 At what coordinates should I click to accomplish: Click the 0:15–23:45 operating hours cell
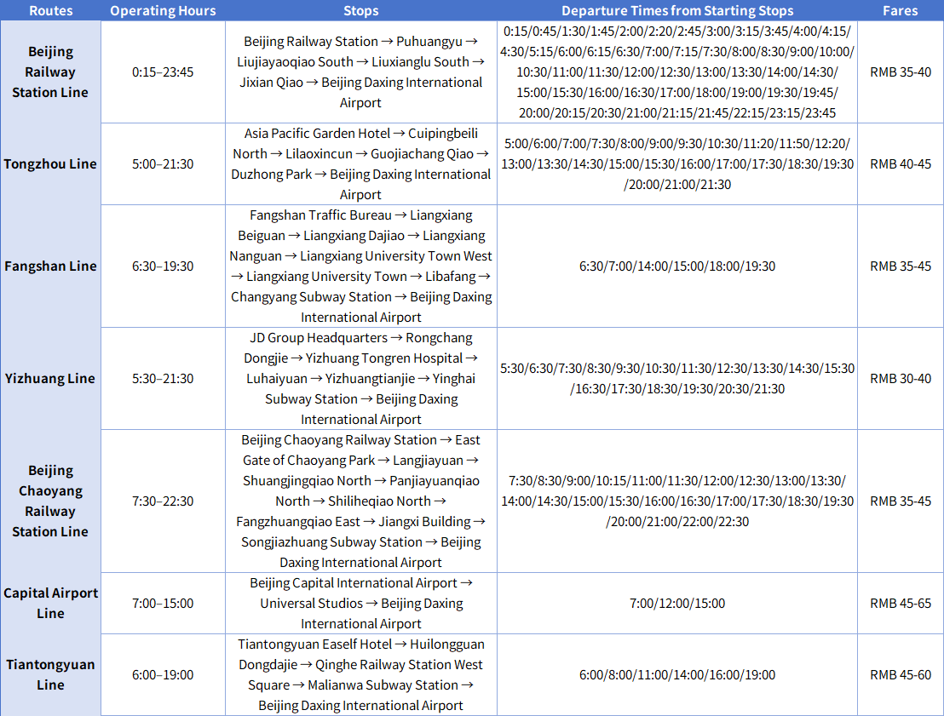tap(163, 72)
